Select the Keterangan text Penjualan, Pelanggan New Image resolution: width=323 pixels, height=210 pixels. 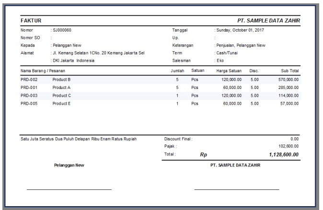tap(241, 45)
